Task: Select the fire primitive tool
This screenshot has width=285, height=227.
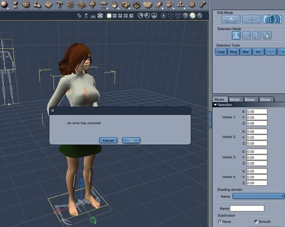Action: 114,5
